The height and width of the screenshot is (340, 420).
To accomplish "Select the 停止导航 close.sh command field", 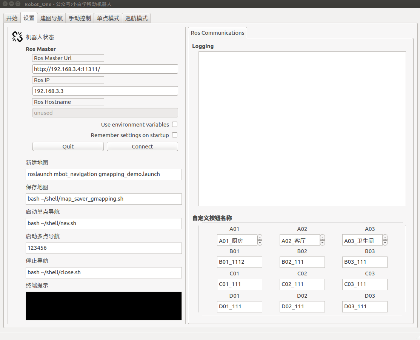I will coord(103,273).
